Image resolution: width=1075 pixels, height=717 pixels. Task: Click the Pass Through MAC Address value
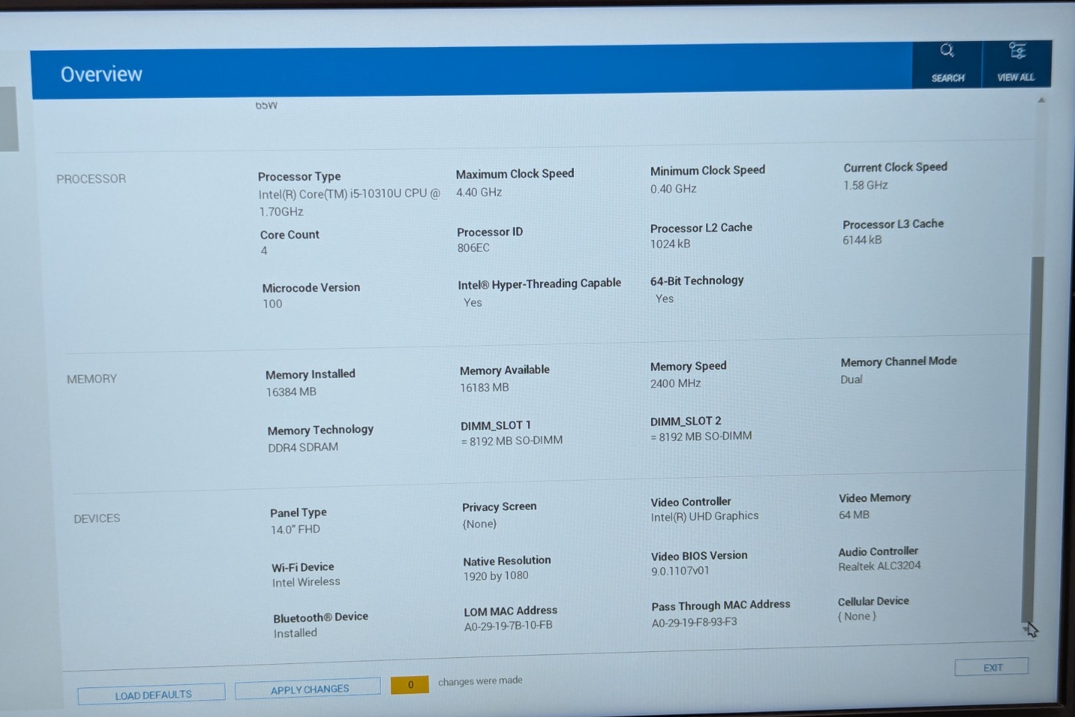[x=694, y=622]
